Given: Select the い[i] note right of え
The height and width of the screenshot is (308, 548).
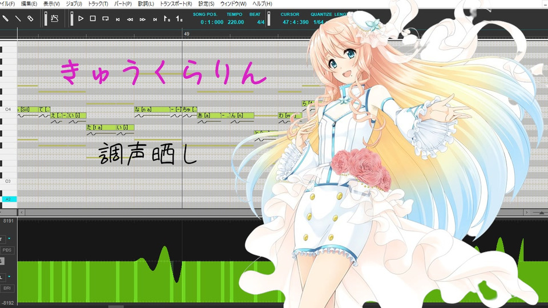Looking at the screenshot, I should (77, 115).
